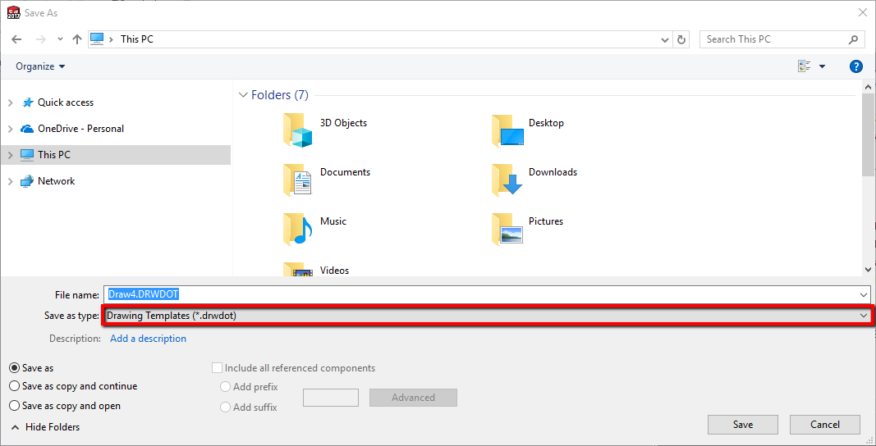Click the Save button
The width and height of the screenshot is (876, 446).
coord(742,425)
